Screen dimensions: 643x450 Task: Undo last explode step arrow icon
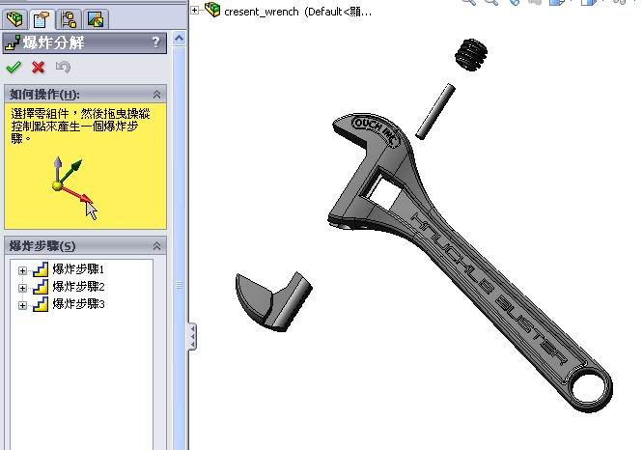63,67
